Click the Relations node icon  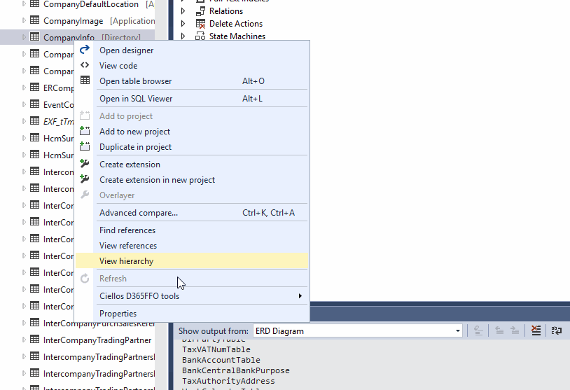pyautogui.click(x=200, y=11)
